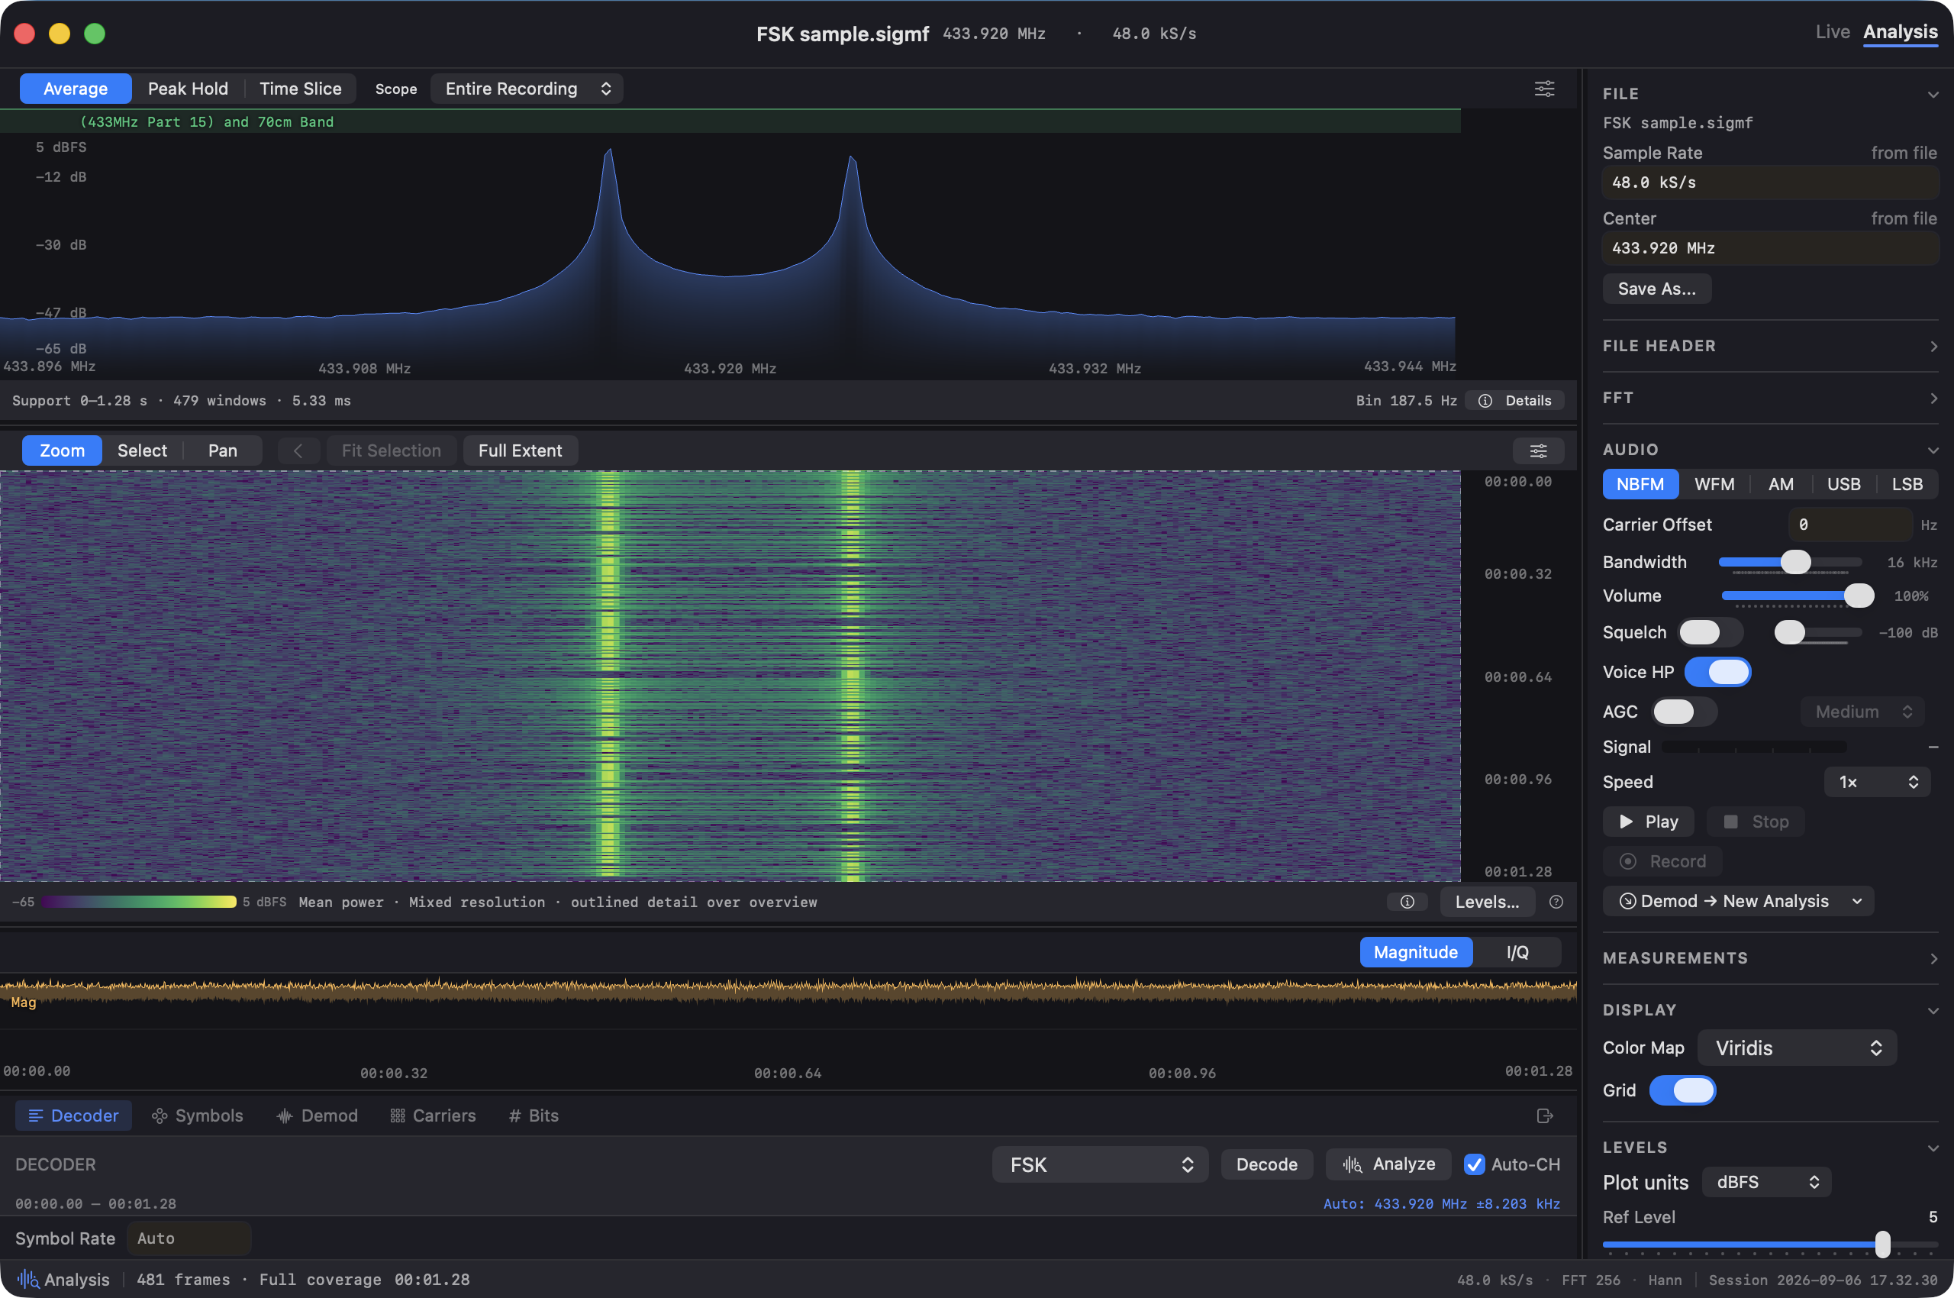Screen dimensions: 1954x1298
Task: Open the playback Speed 1x dropdown
Action: tap(1876, 781)
